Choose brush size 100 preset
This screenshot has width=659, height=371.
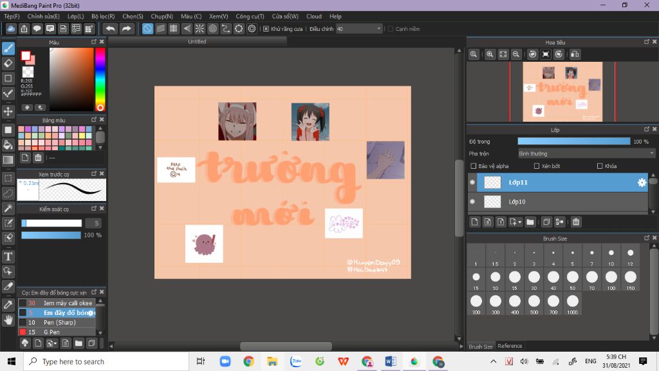[x=611, y=280]
